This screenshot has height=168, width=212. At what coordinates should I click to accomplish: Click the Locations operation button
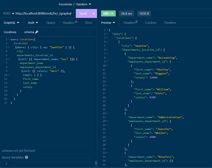click(x=10, y=32)
